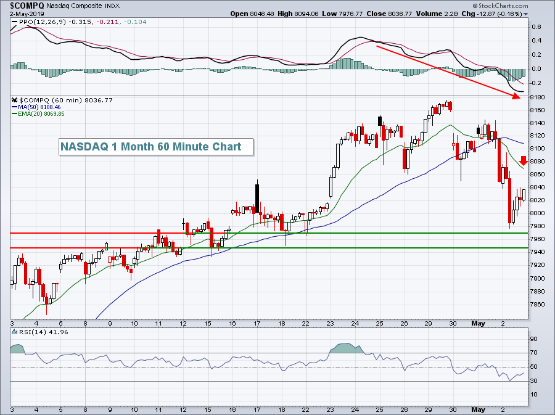Click the RSI(14) 41.96 label
The height and width of the screenshot is (415, 555).
point(43,332)
